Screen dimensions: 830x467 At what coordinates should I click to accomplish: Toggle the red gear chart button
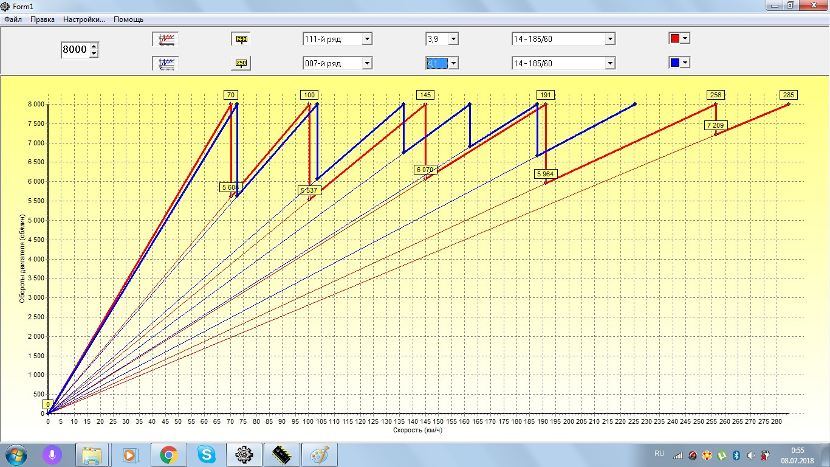165,39
